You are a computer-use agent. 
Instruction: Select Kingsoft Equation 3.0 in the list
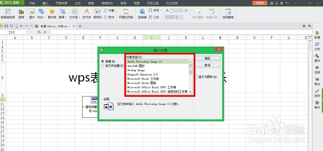pos(157,74)
